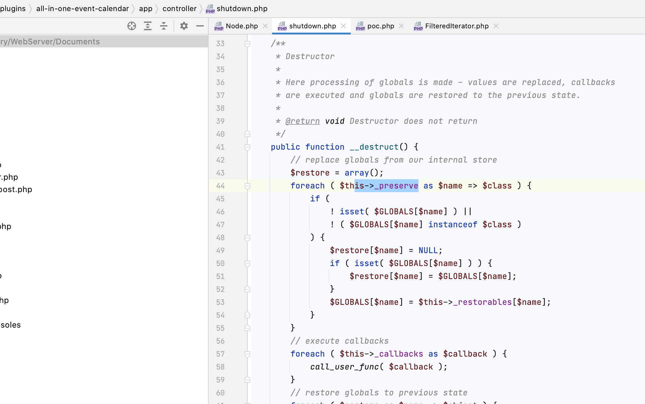
Task: Collapse the doc comment fold at line 33
Action: tap(247, 44)
